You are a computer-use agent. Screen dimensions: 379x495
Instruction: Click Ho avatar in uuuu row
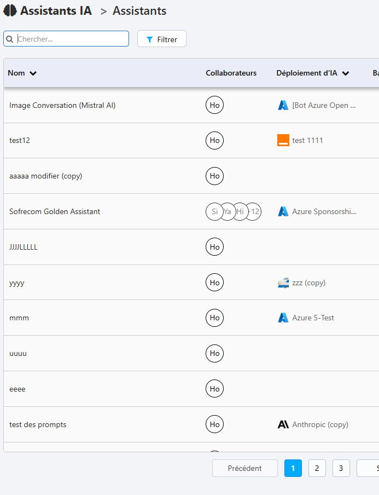[215, 353]
